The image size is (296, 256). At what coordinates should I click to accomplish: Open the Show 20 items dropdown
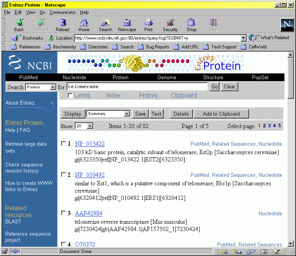[84, 126]
